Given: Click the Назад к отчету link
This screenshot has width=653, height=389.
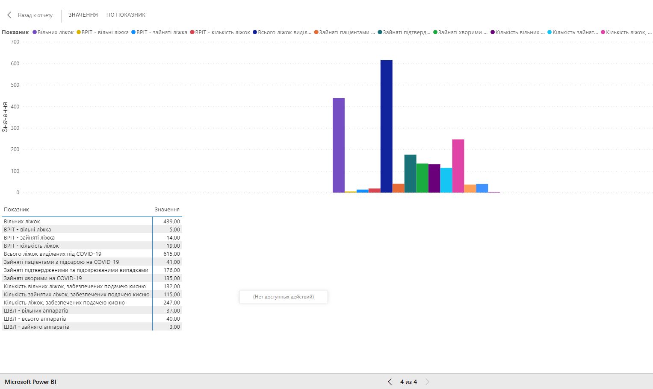Looking at the screenshot, I should 35,15.
